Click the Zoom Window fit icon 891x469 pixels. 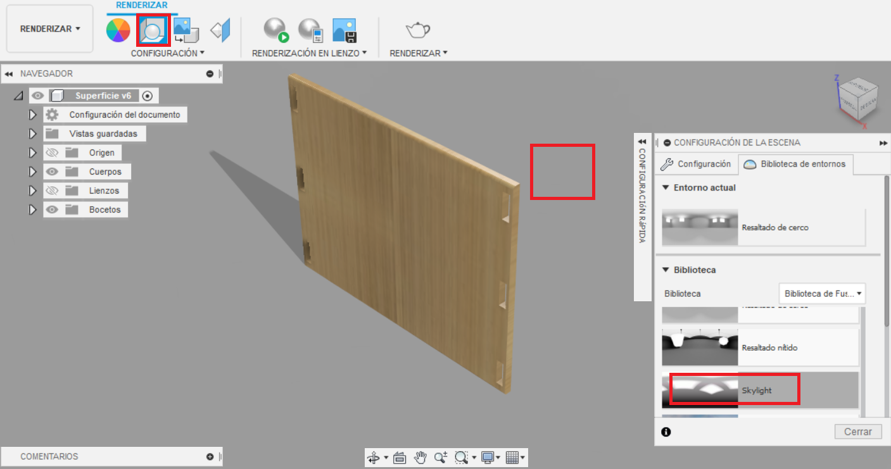pyautogui.click(x=461, y=457)
